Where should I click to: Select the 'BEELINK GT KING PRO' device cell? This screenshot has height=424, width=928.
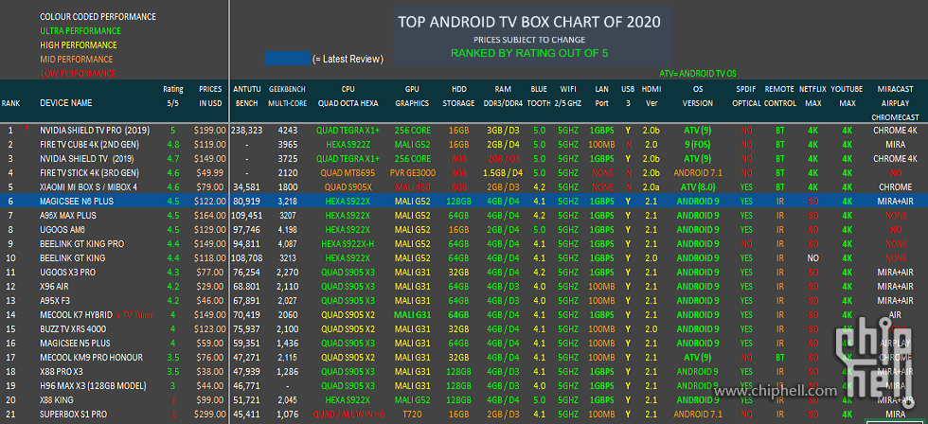point(80,243)
